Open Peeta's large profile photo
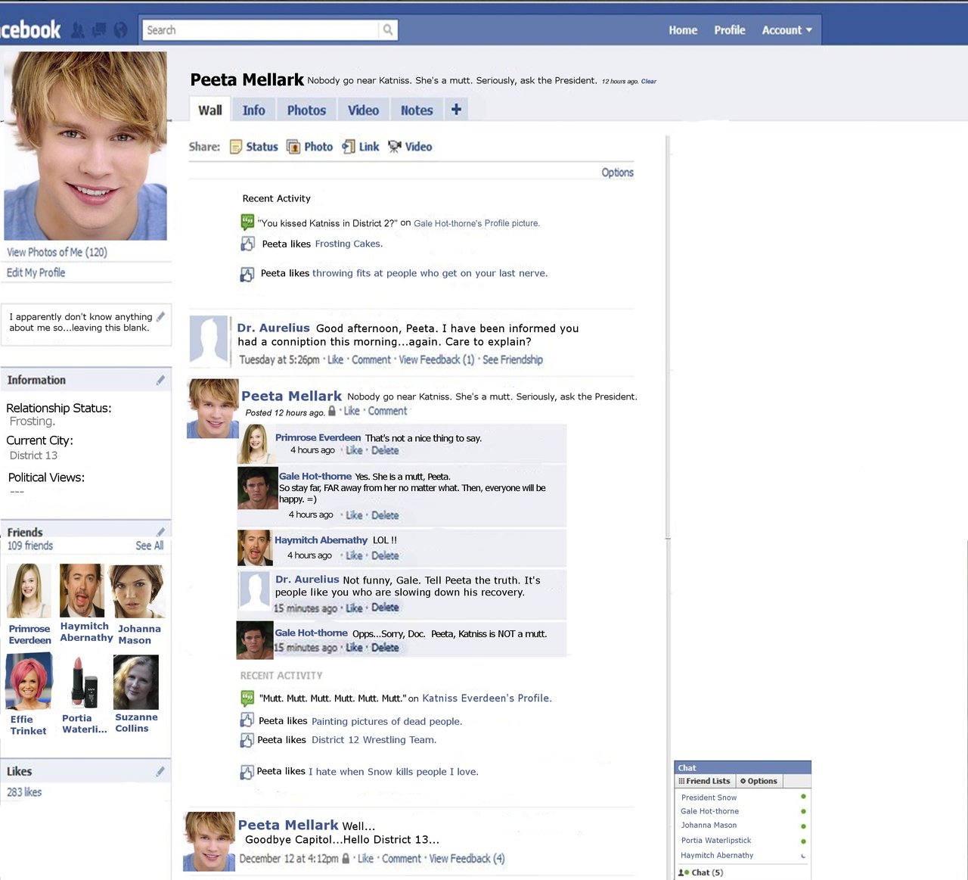This screenshot has height=880, width=968. coord(85,146)
